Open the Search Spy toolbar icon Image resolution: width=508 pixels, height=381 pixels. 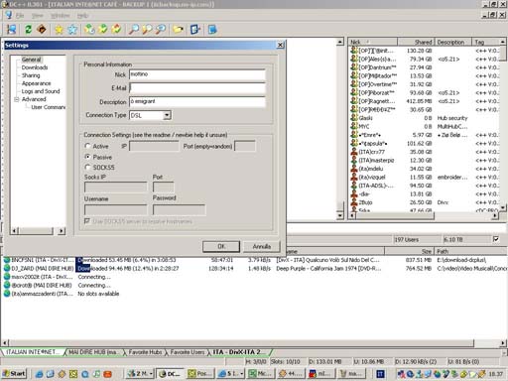coord(161,30)
